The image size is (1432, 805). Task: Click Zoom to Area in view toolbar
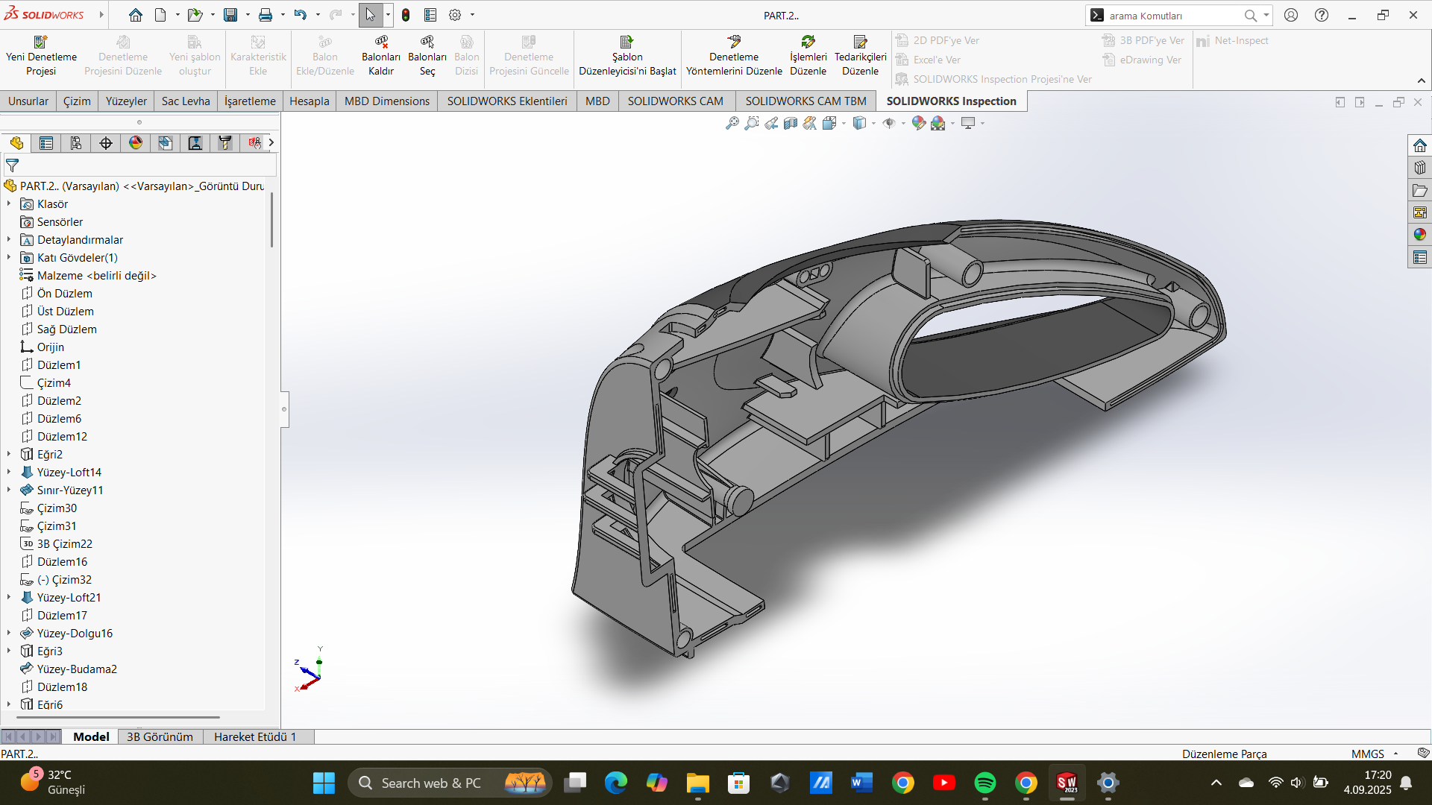(x=752, y=123)
